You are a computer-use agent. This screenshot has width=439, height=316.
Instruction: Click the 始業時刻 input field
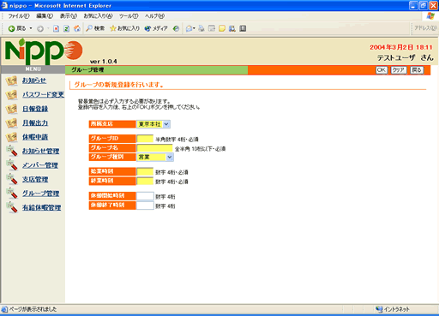[145, 172]
